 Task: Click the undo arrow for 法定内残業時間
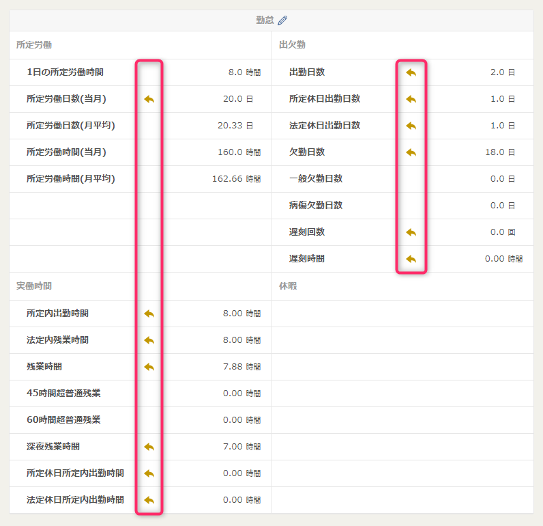(x=149, y=340)
